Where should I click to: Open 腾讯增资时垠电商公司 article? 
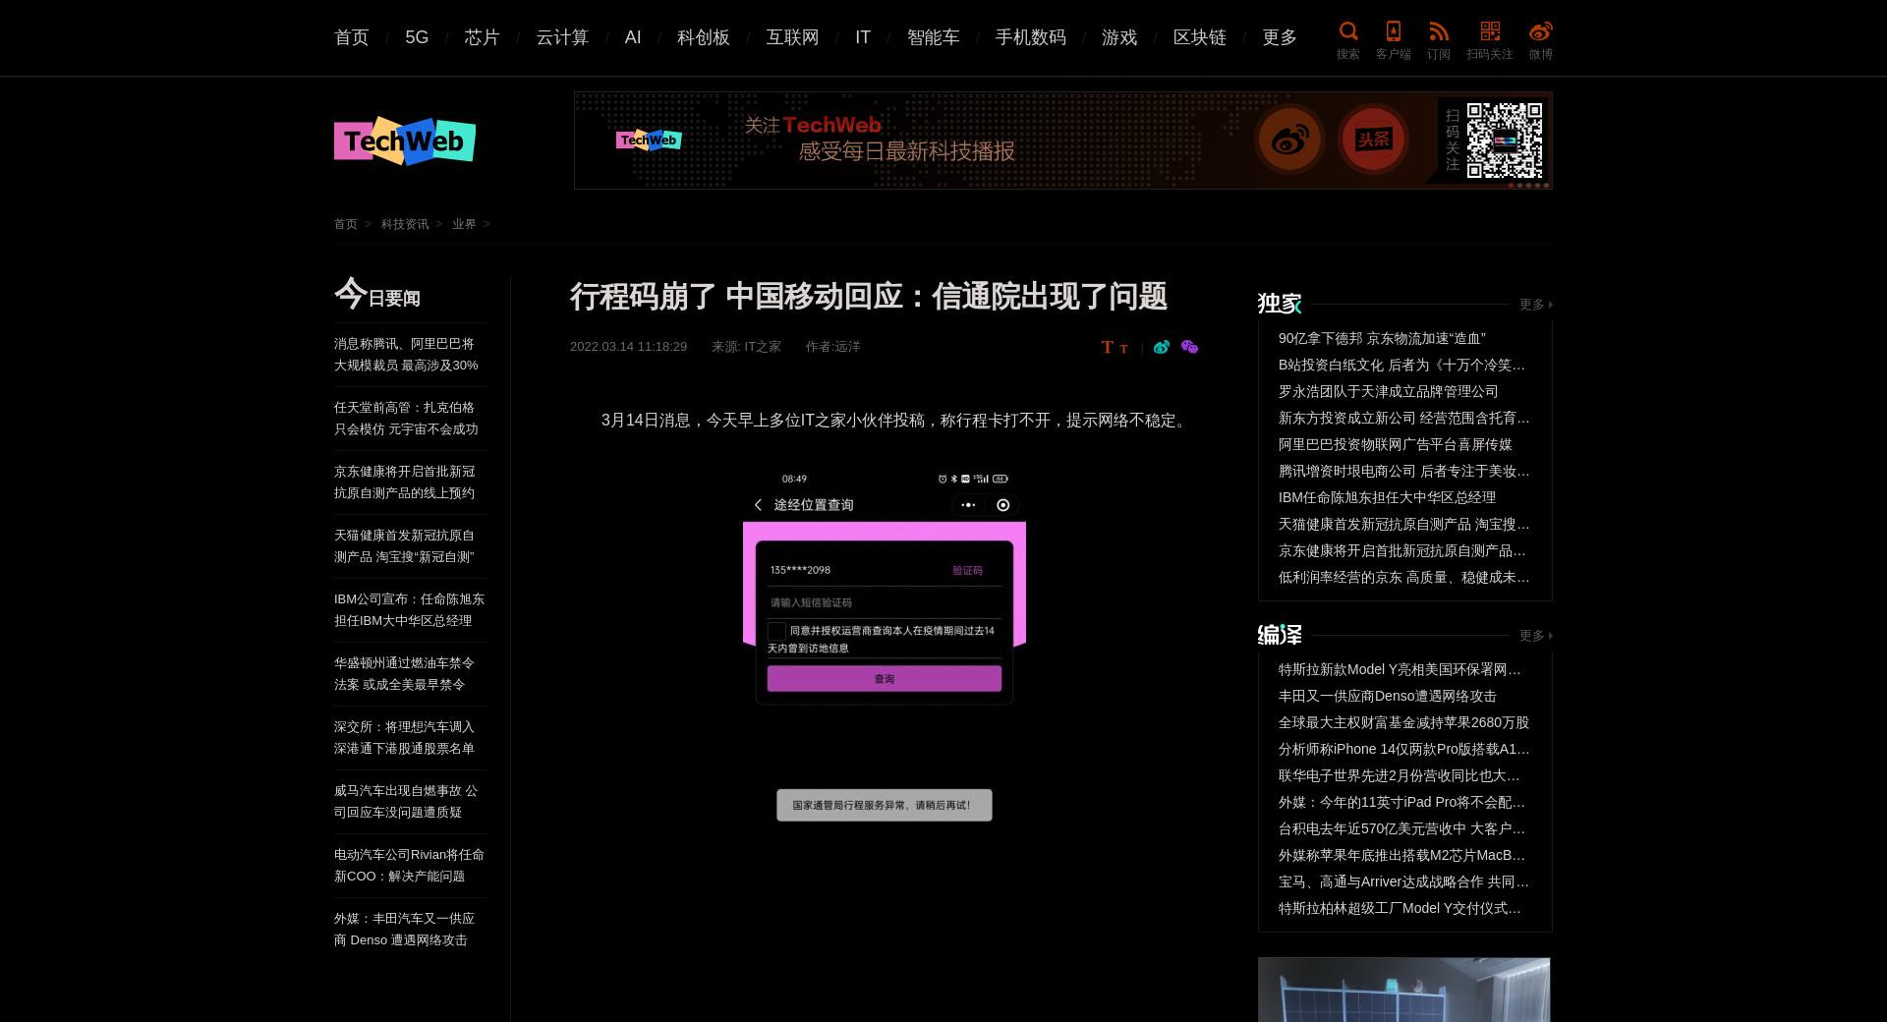tap(1403, 471)
